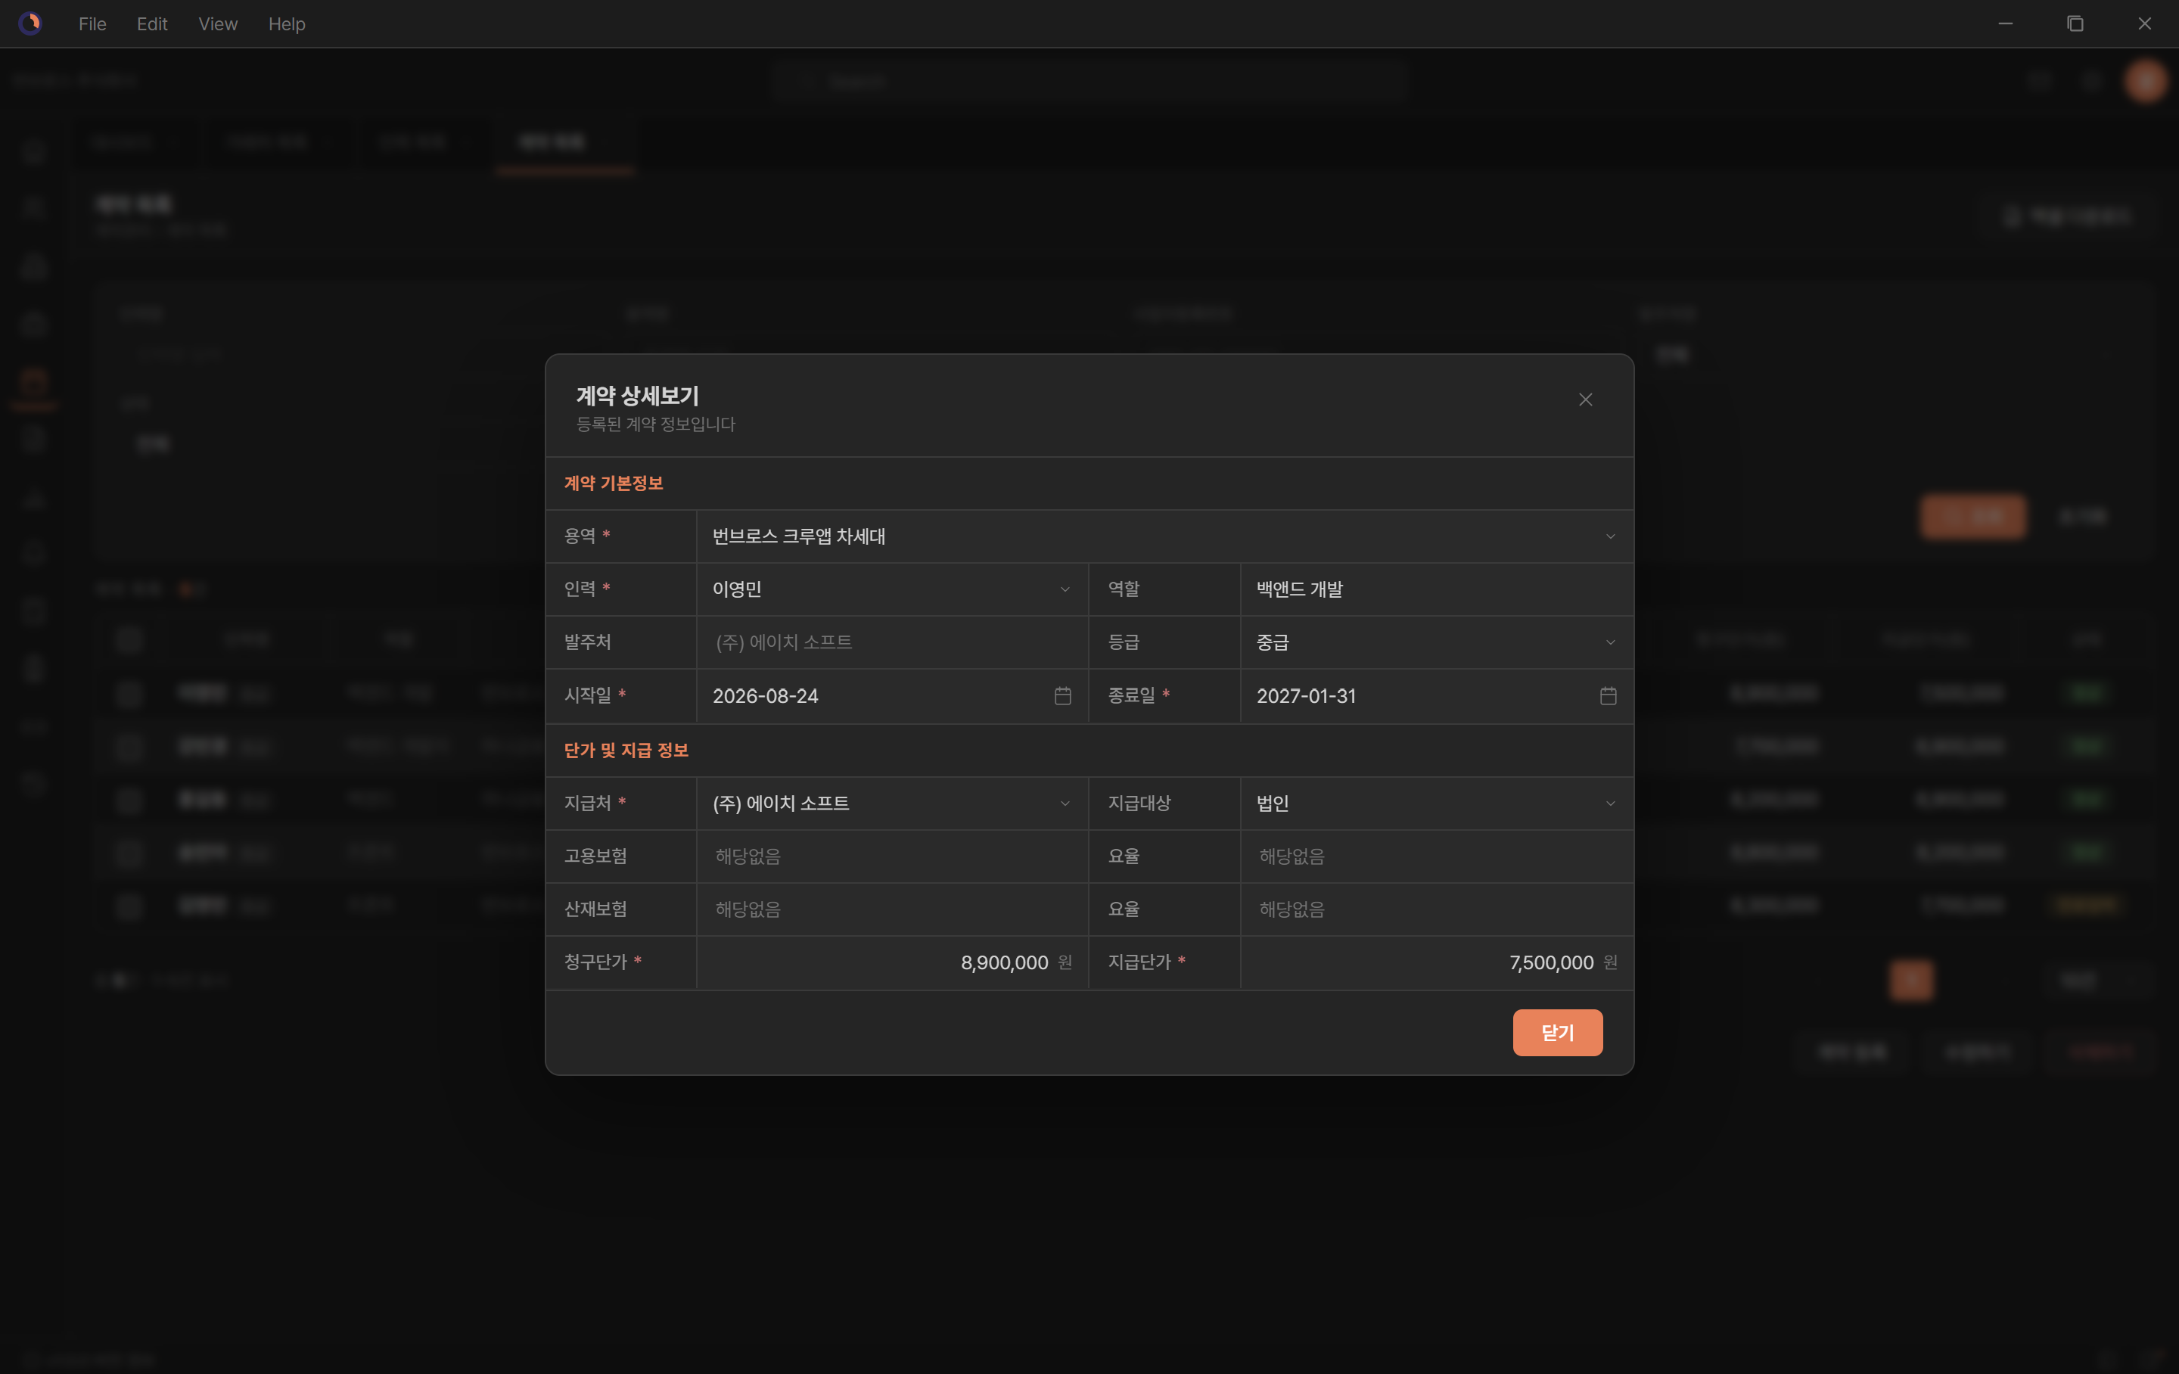Click the 시작일 date field 2026-08-24
2179x1374 pixels.
(x=891, y=695)
